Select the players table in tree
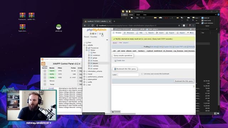This screenshot has height=128, width=228. pos(95,63)
